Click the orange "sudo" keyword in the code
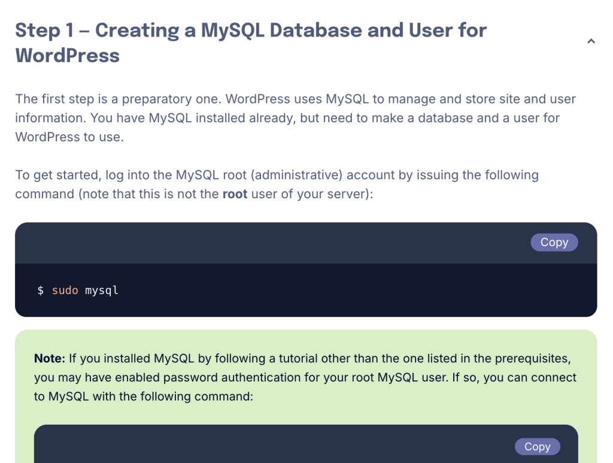Viewport: 613px width, 463px height. (x=65, y=290)
